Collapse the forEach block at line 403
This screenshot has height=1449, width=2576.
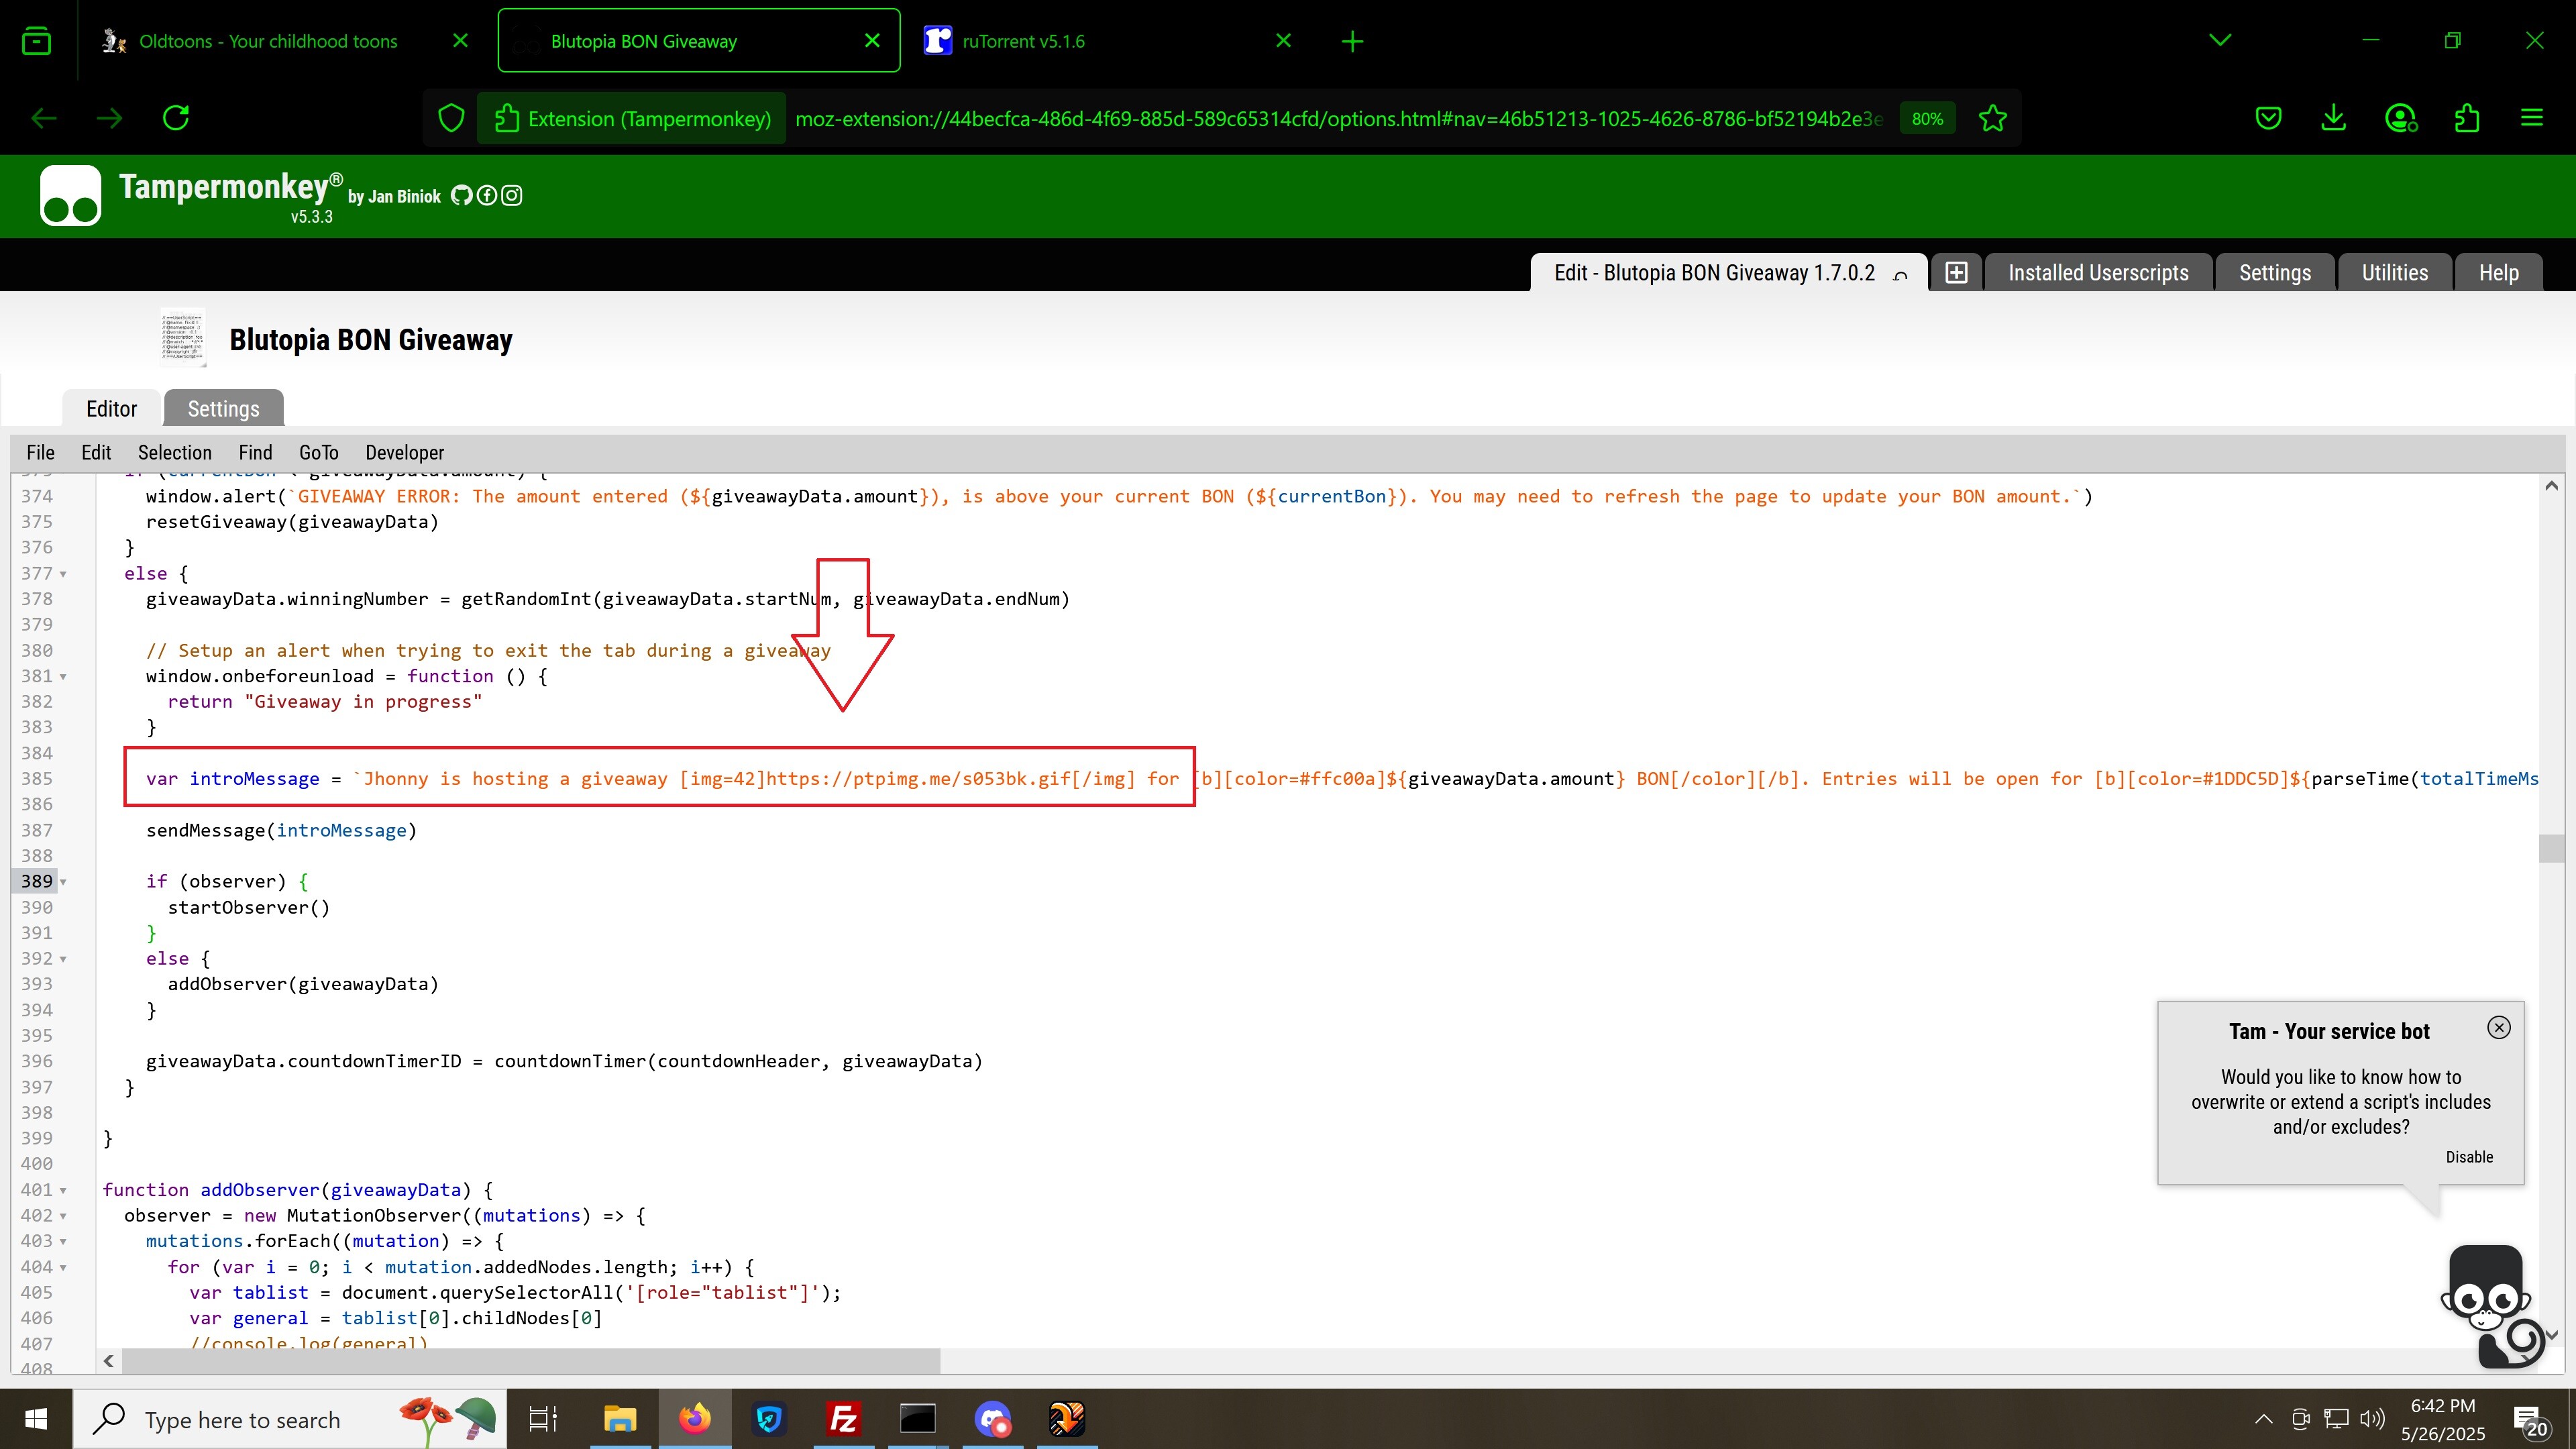[63, 1242]
